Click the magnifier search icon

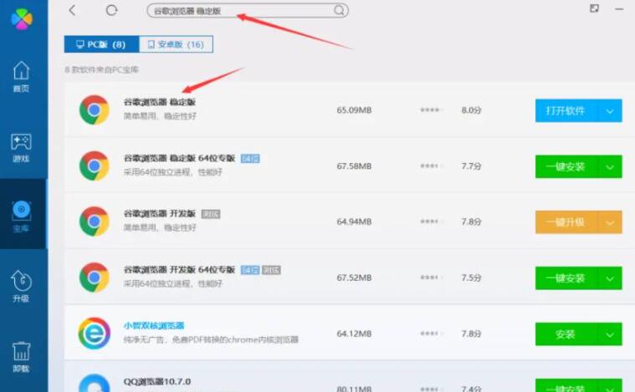tap(339, 11)
